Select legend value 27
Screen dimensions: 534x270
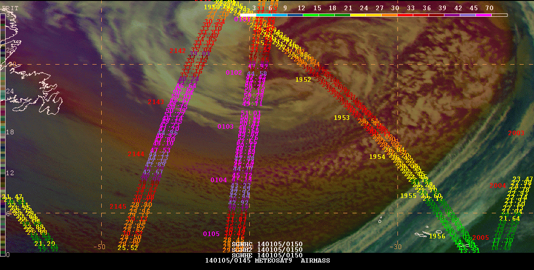379,8
